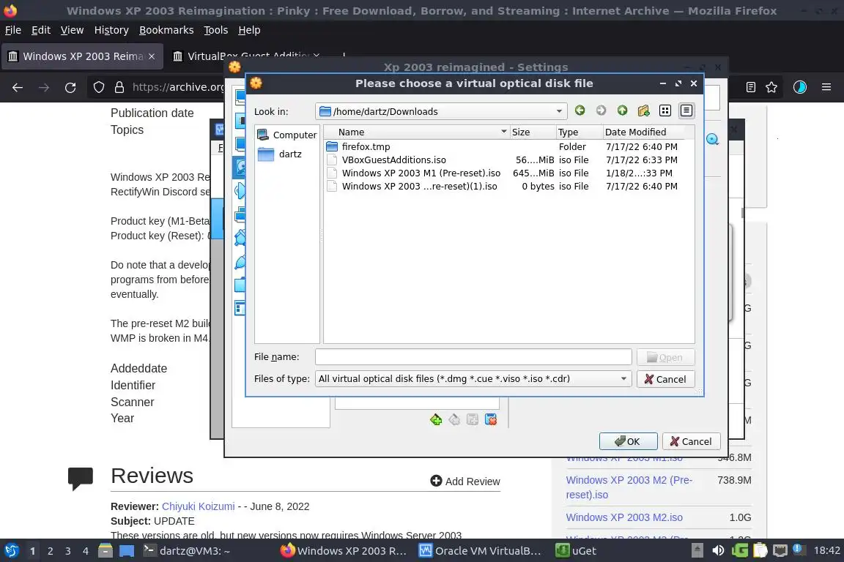Reload the archive.org page
The height and width of the screenshot is (562, 844).
point(70,87)
